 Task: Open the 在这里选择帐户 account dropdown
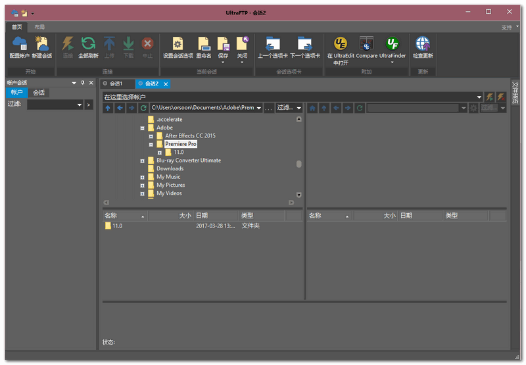click(479, 97)
